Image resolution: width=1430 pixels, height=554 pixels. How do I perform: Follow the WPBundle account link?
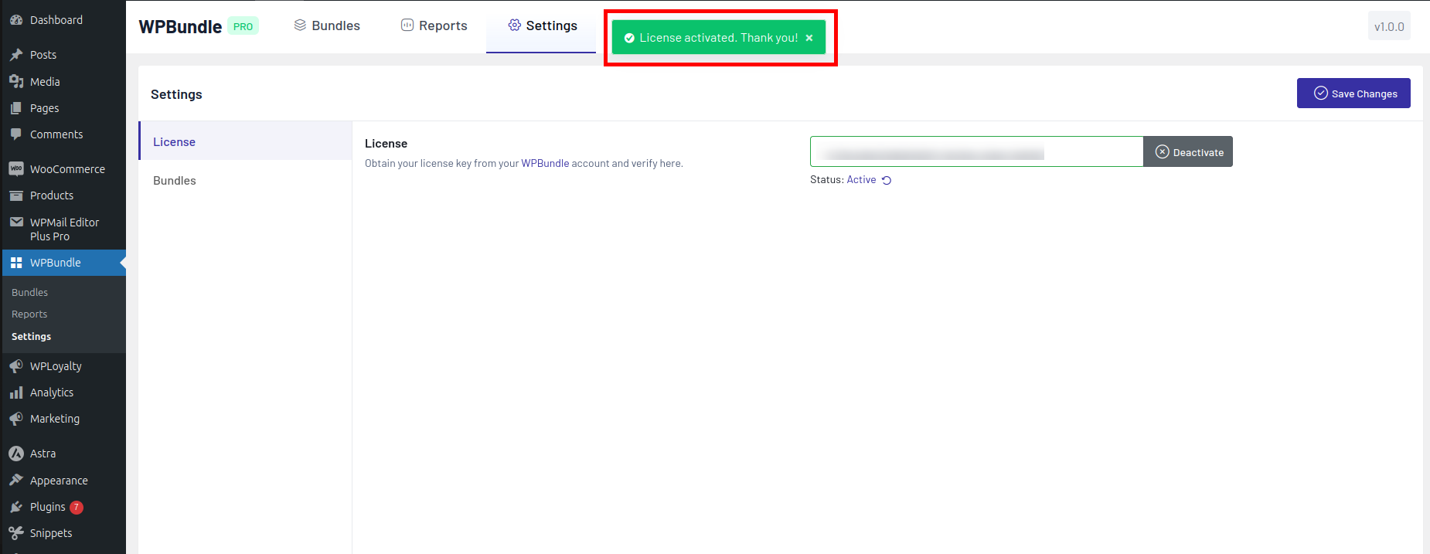(545, 163)
